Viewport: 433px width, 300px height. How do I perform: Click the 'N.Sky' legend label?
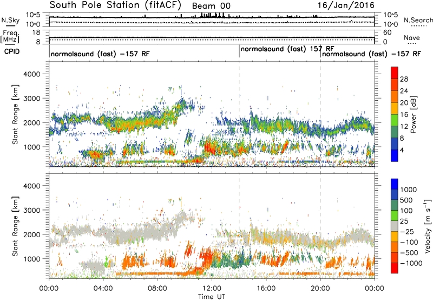pos(10,20)
